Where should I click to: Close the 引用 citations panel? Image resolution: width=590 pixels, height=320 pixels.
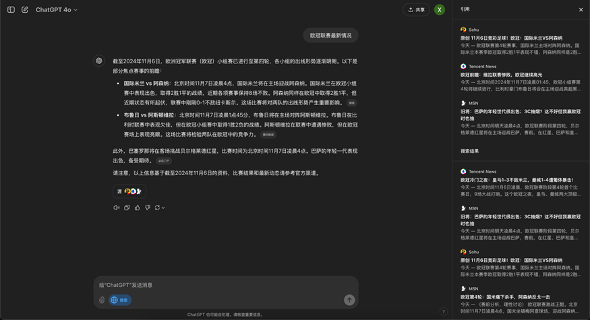(581, 10)
